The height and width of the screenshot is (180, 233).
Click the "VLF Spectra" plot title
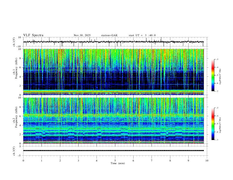pyautogui.click(x=33, y=35)
